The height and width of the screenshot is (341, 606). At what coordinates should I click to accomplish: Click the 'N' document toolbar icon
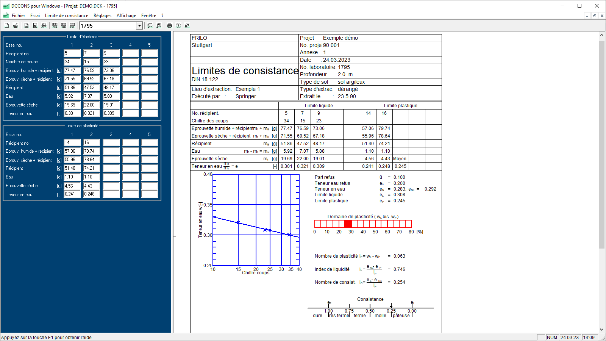click(x=35, y=25)
